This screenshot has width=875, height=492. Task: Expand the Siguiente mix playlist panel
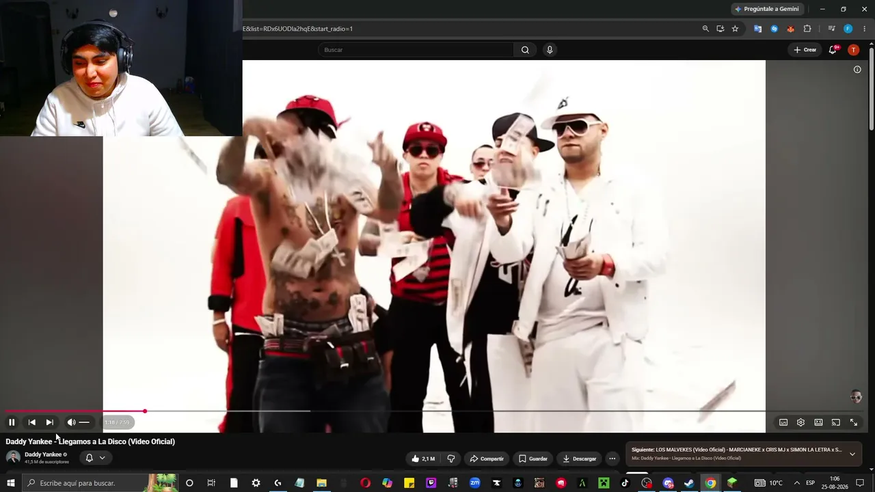pyautogui.click(x=852, y=454)
